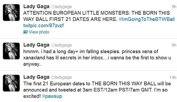Image resolution: width=177 pixels, height=102 pixels.
Task: Open avatar on the sleepies tweet
Action: click(11, 51)
